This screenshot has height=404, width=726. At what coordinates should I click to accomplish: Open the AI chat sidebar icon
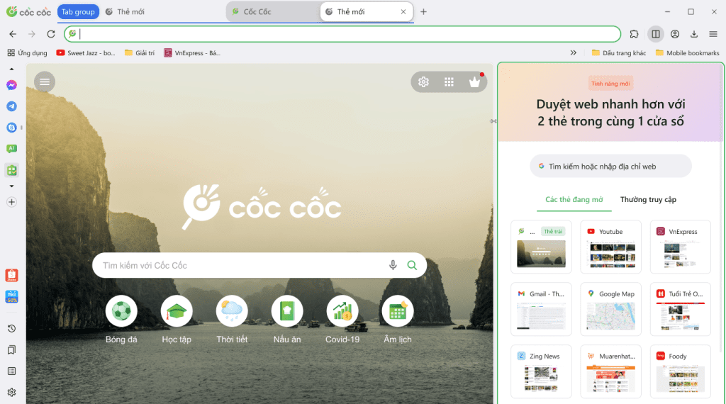point(11,149)
